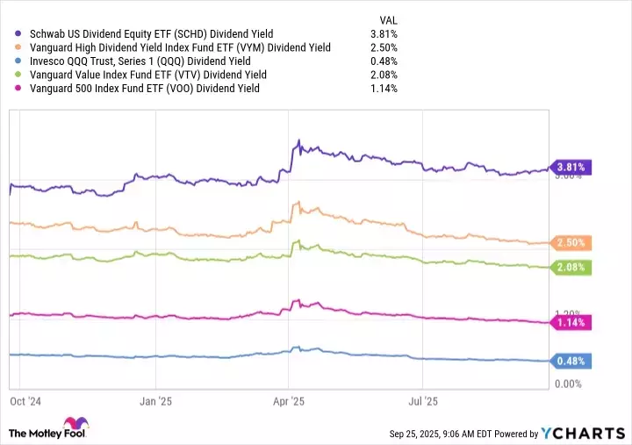The height and width of the screenshot is (445, 632).
Task: Click the orange VYM legend dot
Action: 19,47
